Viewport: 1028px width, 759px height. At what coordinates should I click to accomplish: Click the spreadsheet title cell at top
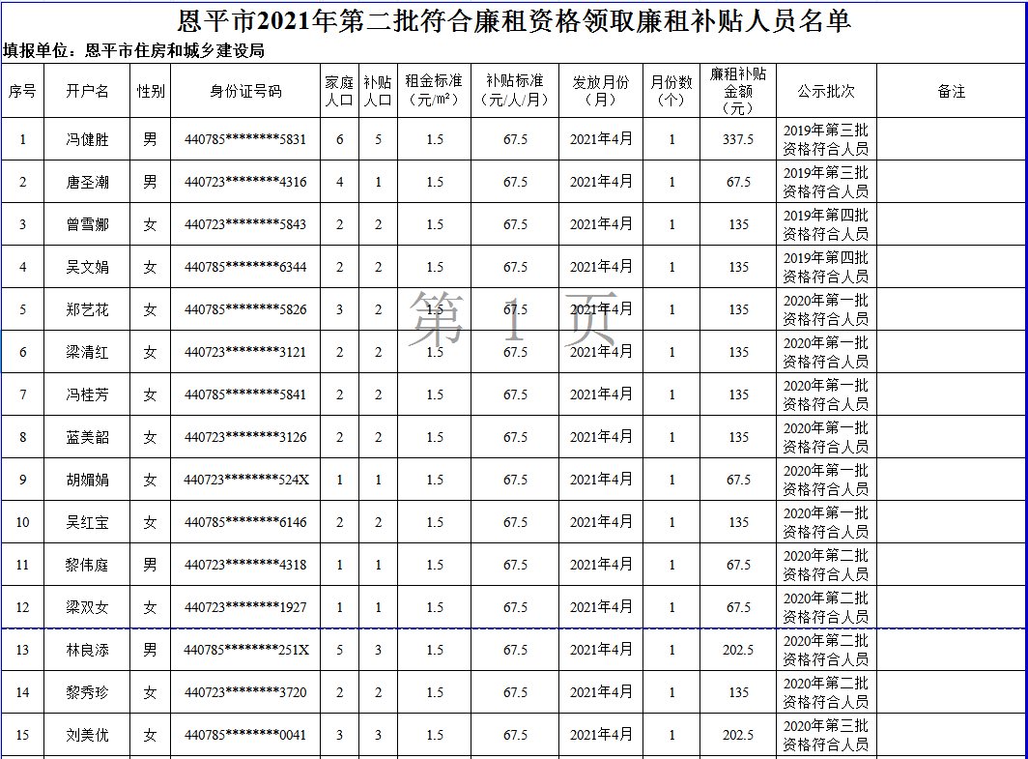pos(514,20)
